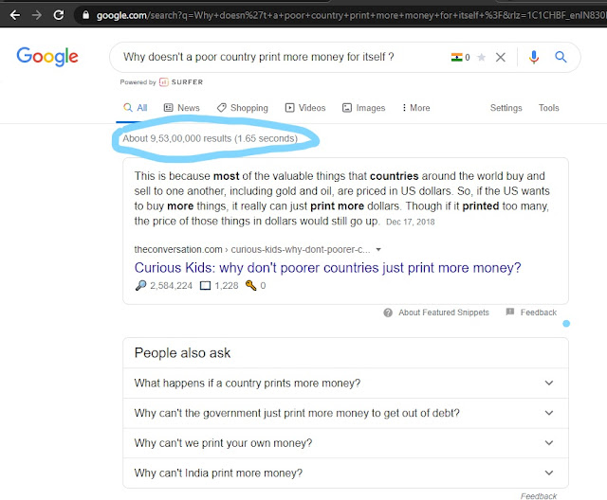
Task: Click Feedback link below People also ask
Action: click(539, 496)
